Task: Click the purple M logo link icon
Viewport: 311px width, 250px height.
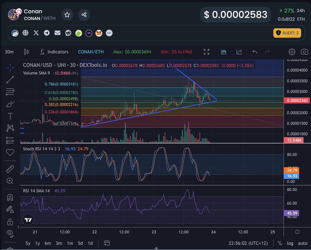Action: [89, 33]
